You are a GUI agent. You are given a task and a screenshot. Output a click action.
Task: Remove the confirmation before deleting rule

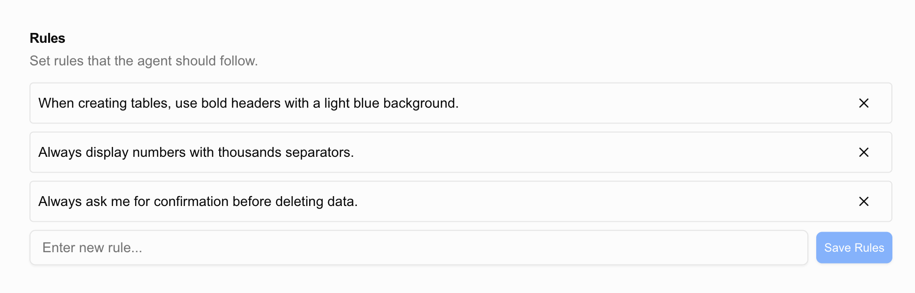point(863,201)
